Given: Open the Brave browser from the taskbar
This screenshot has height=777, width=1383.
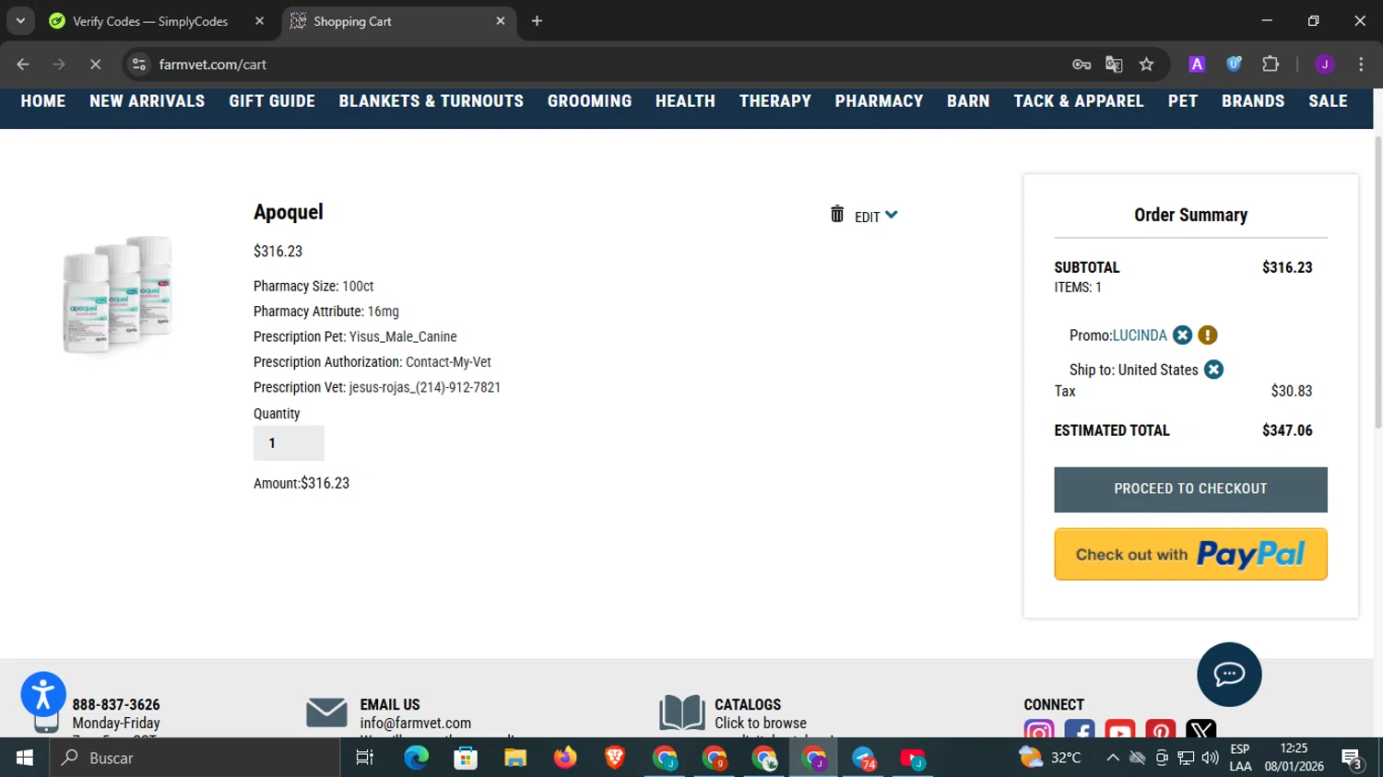Looking at the screenshot, I should tap(615, 758).
